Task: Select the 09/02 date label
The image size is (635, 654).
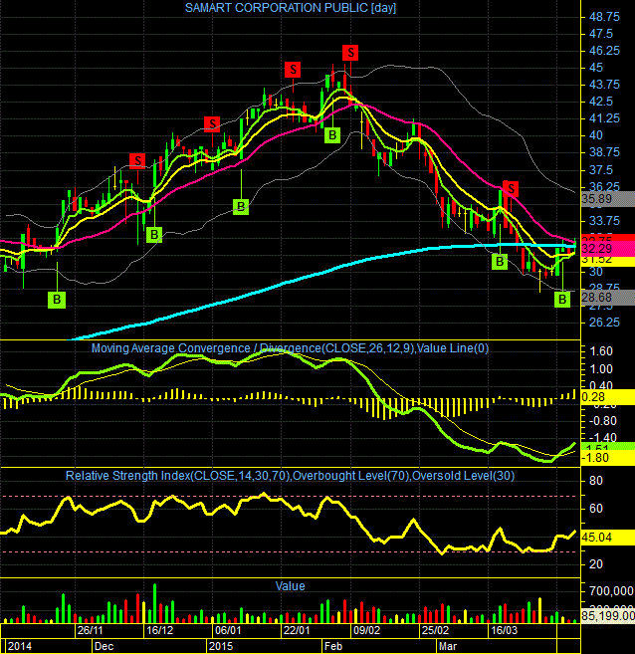Action: (367, 630)
